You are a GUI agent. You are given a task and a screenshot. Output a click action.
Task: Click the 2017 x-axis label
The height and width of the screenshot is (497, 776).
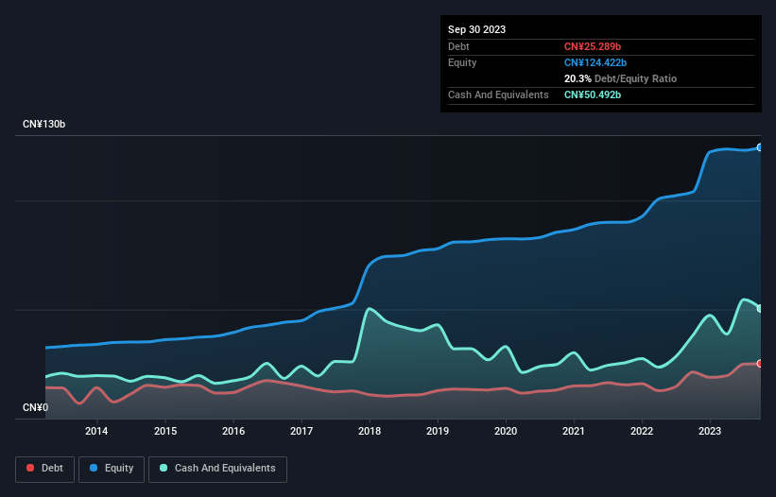(x=302, y=431)
